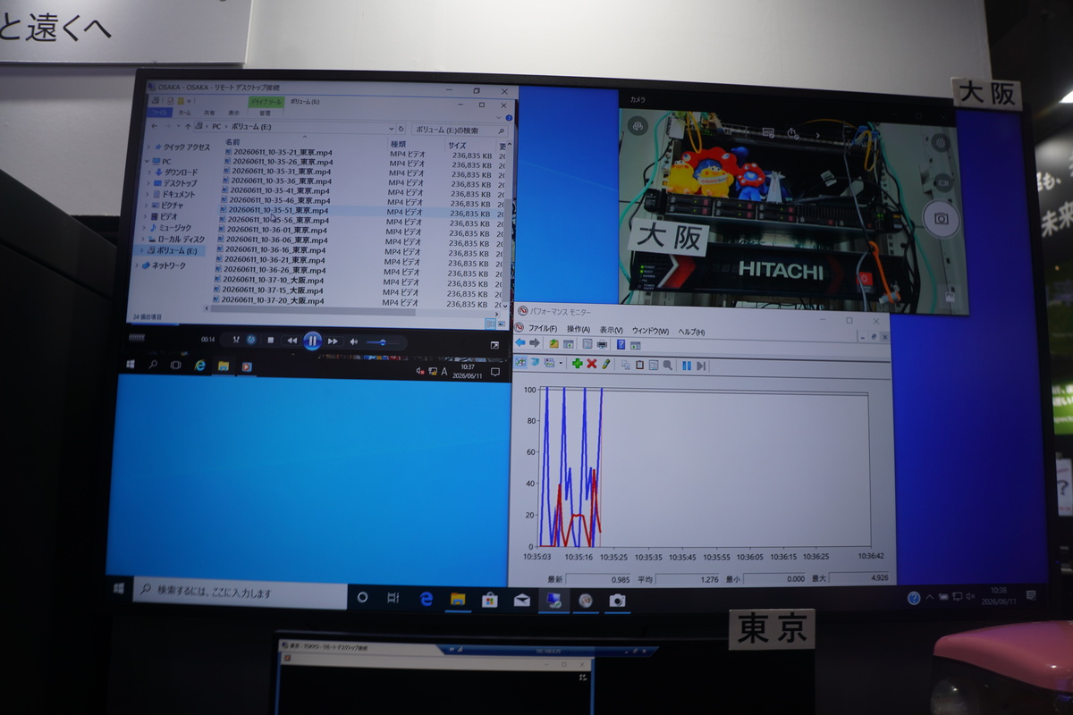Image resolution: width=1073 pixels, height=715 pixels.
Task: Click the rewind previous button in media player
Action: 292,341
